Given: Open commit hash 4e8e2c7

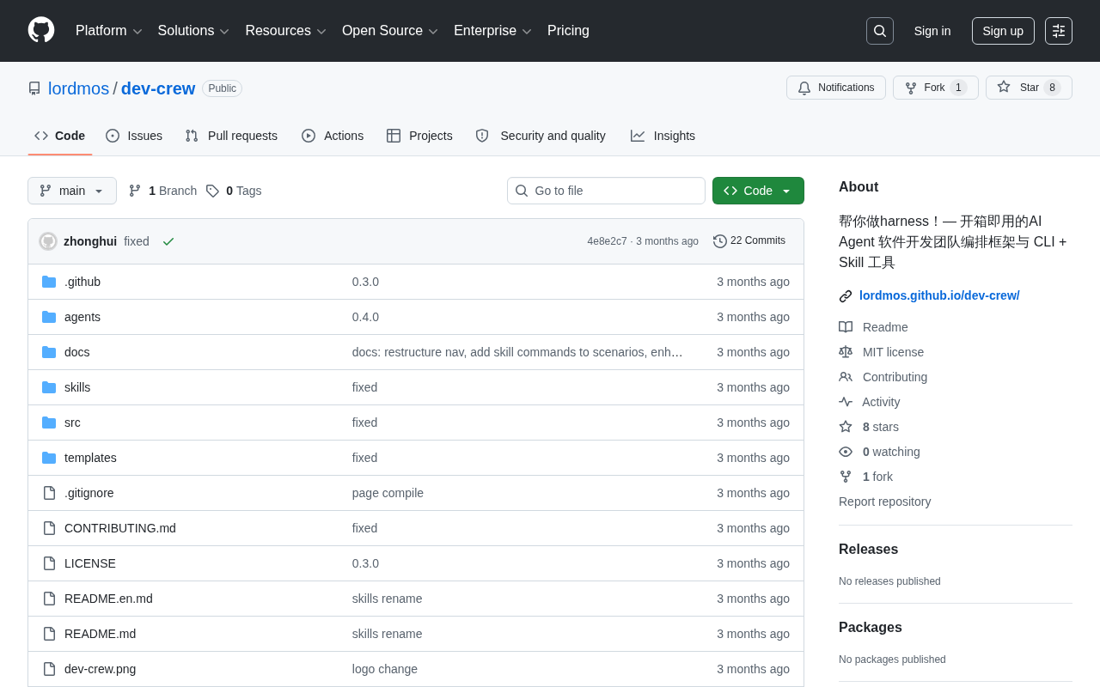Looking at the screenshot, I should click(x=607, y=241).
